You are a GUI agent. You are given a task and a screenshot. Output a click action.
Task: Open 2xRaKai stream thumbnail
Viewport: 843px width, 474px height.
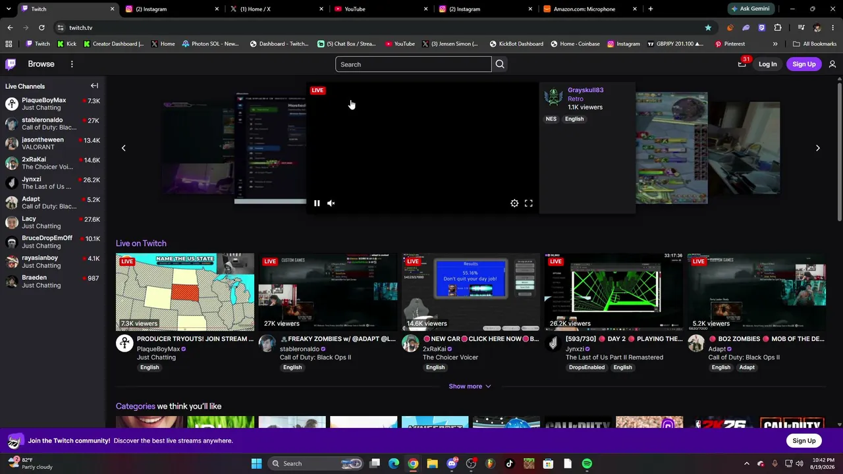coord(471,292)
